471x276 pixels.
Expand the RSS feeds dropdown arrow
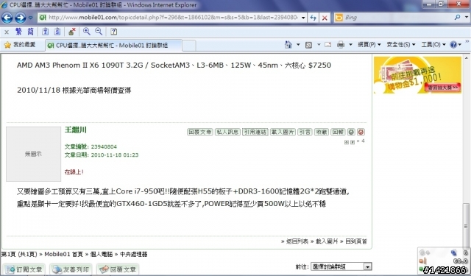click(319, 45)
